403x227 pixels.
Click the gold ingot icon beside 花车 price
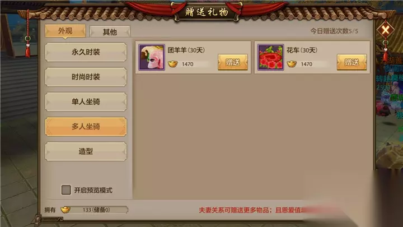[x=292, y=64]
